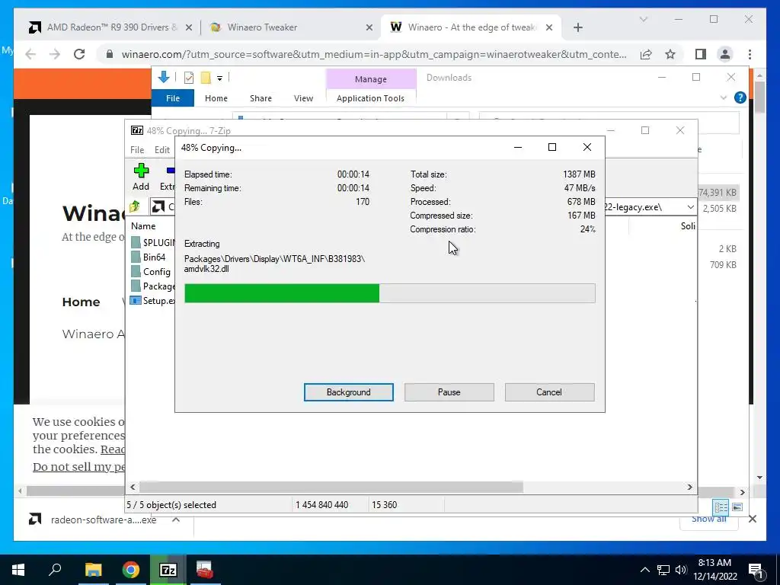
Task: Close the Winaero Tweaker browser tab
Action: (369, 27)
